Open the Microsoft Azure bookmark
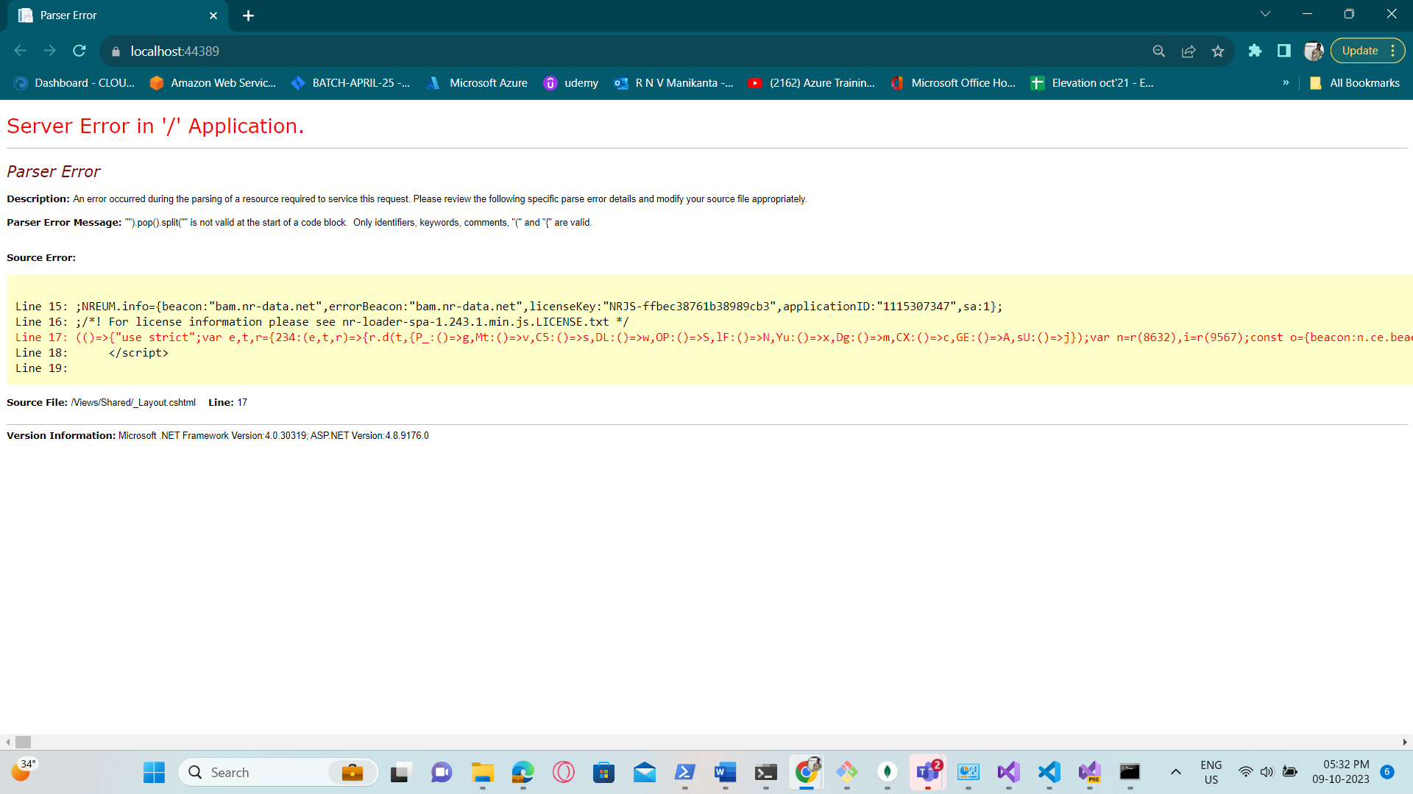The width and height of the screenshot is (1413, 794). 478,83
